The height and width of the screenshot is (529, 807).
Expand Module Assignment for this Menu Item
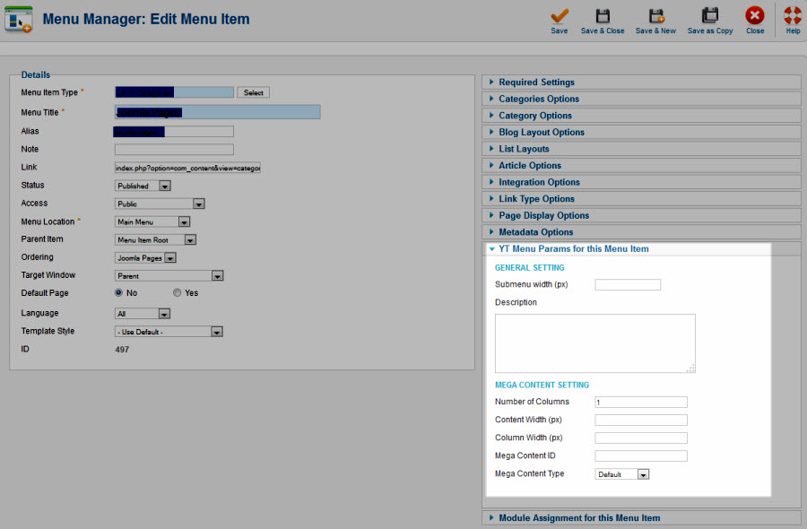click(x=578, y=518)
